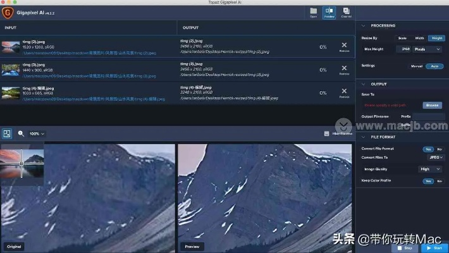Click the fit-to-view icon above preview

tap(7, 133)
